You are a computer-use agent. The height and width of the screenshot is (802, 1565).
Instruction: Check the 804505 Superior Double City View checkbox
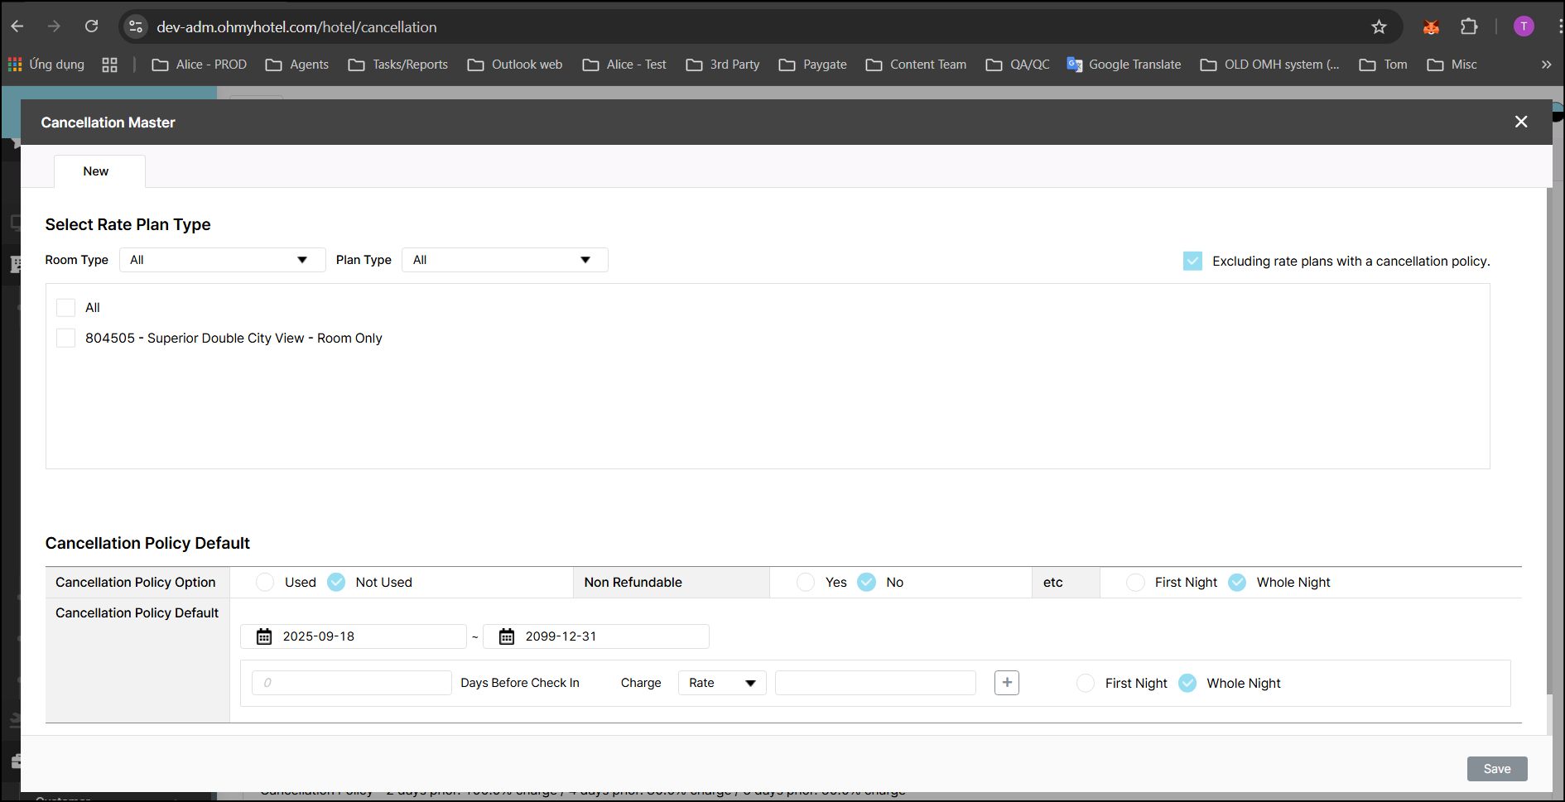click(66, 339)
